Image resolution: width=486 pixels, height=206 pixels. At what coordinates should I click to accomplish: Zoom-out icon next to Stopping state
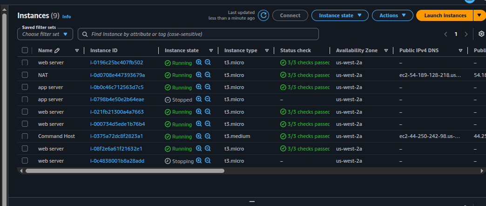[x=208, y=161]
